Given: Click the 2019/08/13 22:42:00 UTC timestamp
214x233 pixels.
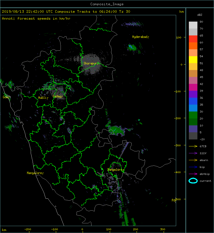Looking at the screenshot, I should (27, 11).
